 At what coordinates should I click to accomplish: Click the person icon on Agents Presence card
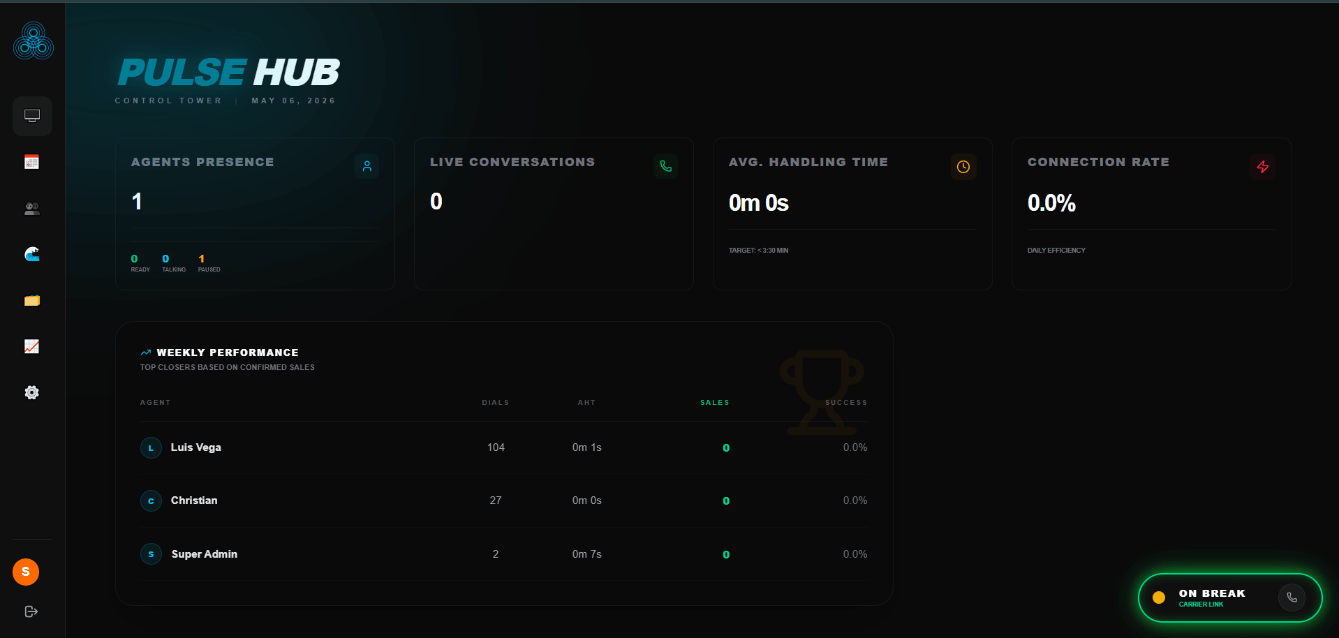point(367,166)
